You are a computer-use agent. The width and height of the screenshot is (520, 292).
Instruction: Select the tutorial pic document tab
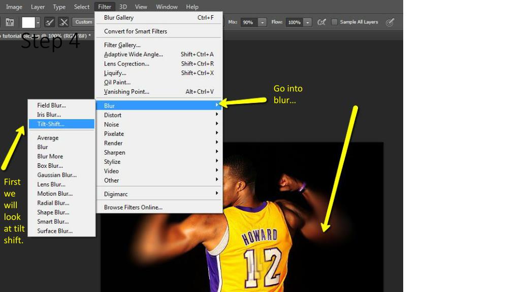click(46, 36)
